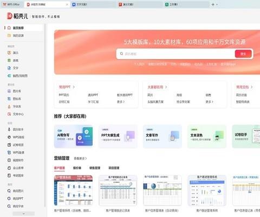Open 试卷组题 exam icon in sidebar
260x217 pixels.
[x=9, y=145]
